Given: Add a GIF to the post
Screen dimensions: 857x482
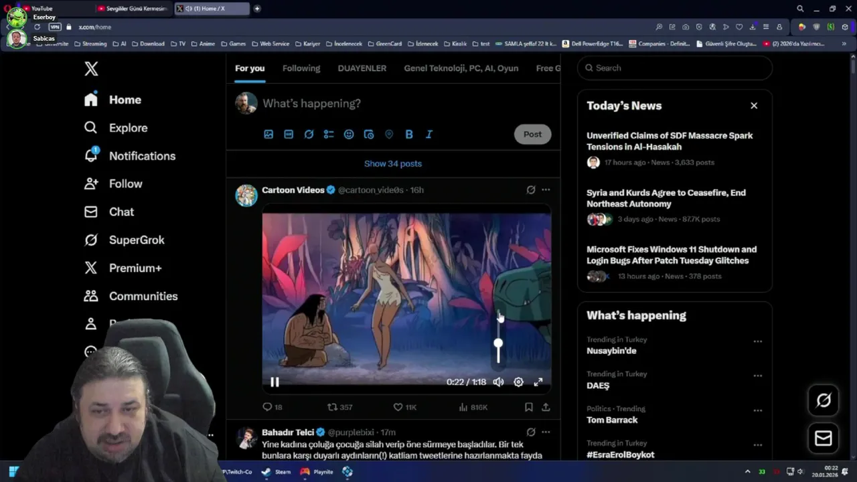Looking at the screenshot, I should coord(289,134).
